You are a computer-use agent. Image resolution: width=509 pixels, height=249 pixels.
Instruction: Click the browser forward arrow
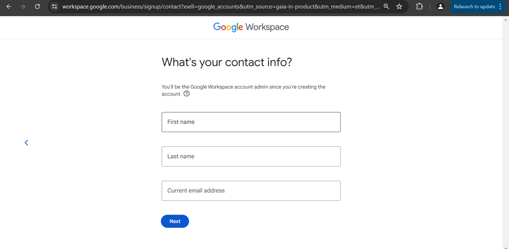pyautogui.click(x=23, y=6)
